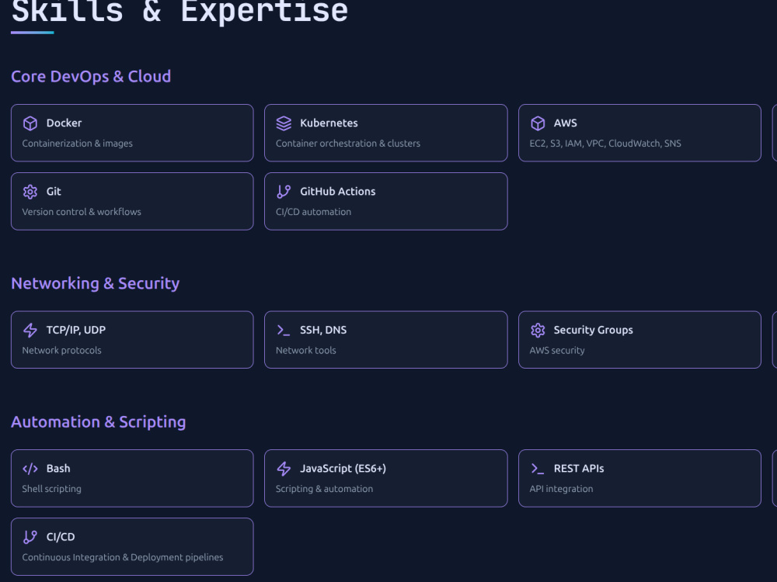Select the Git card title
Viewport: 777px width, 582px height.
click(x=54, y=191)
